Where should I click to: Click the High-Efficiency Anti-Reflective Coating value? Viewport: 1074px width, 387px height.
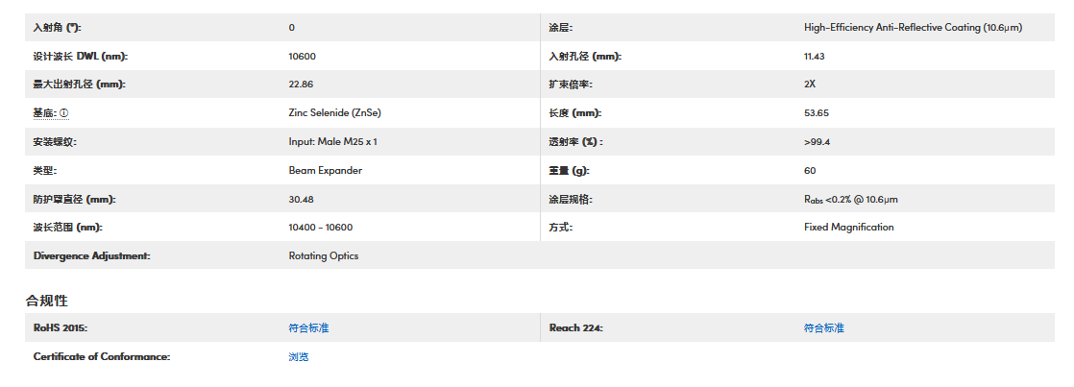913,28
